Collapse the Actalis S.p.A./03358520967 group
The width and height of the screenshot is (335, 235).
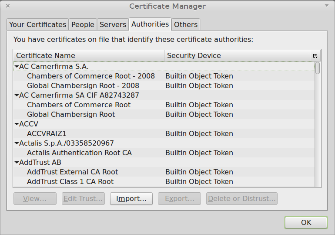pos(17,143)
